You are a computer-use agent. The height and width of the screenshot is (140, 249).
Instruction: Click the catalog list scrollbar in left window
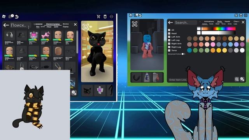point(77,42)
